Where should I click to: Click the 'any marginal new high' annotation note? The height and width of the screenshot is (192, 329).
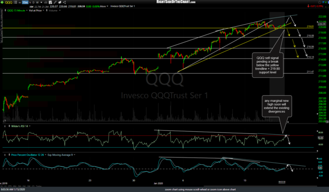277,106
